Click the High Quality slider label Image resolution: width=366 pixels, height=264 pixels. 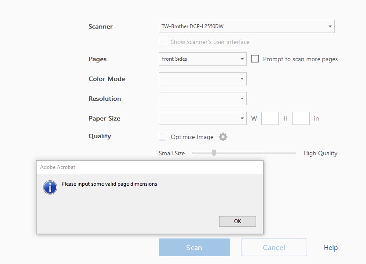click(x=320, y=153)
